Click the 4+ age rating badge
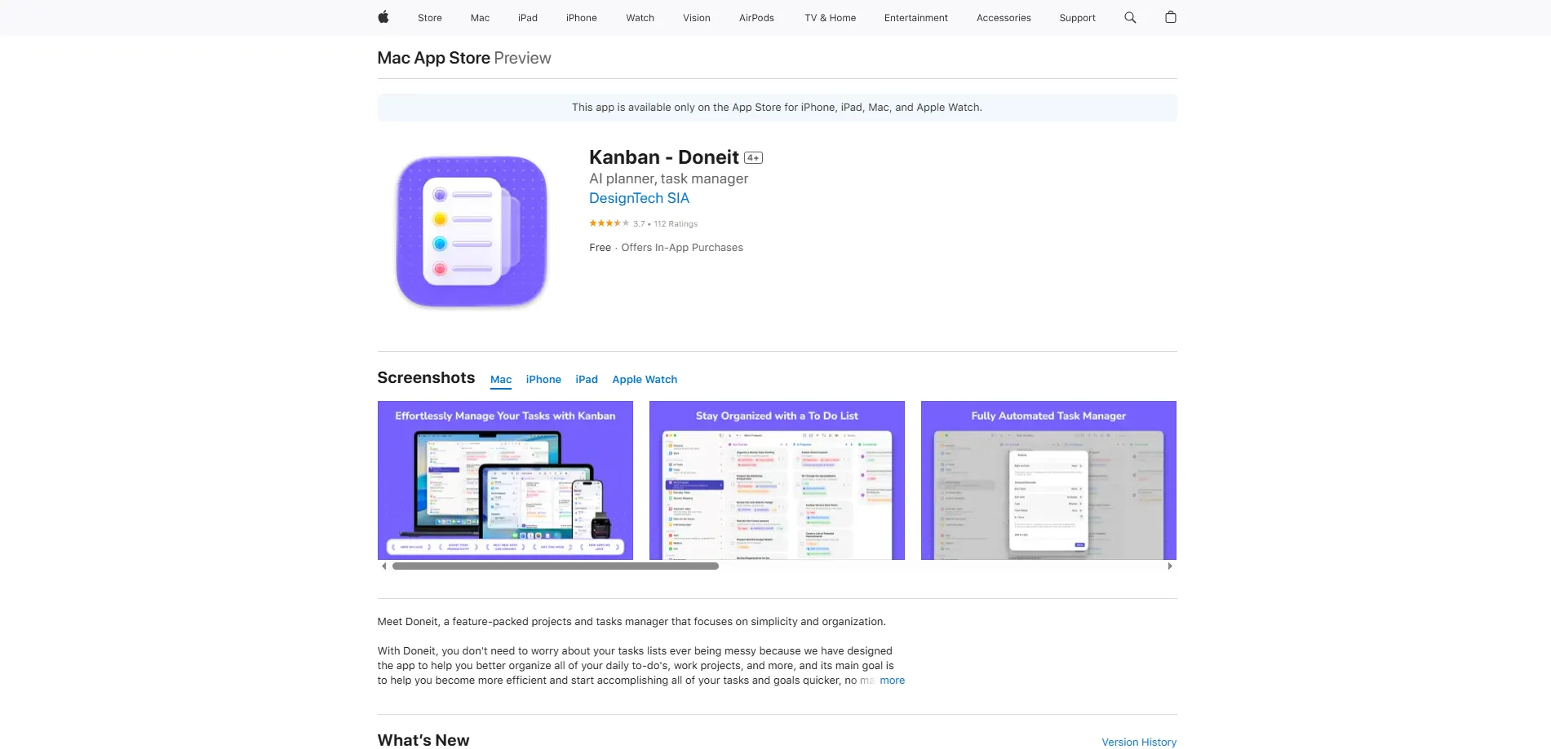This screenshot has width=1551, height=749. coord(753,158)
